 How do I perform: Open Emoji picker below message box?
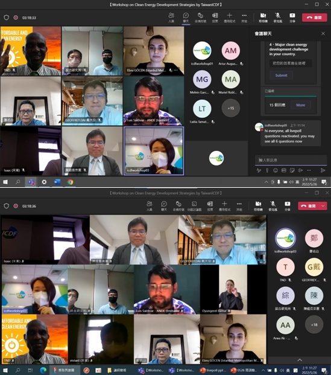[x=276, y=170]
